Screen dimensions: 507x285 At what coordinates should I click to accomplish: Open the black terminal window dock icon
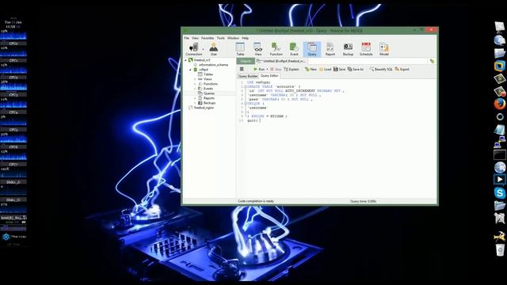[x=500, y=155]
